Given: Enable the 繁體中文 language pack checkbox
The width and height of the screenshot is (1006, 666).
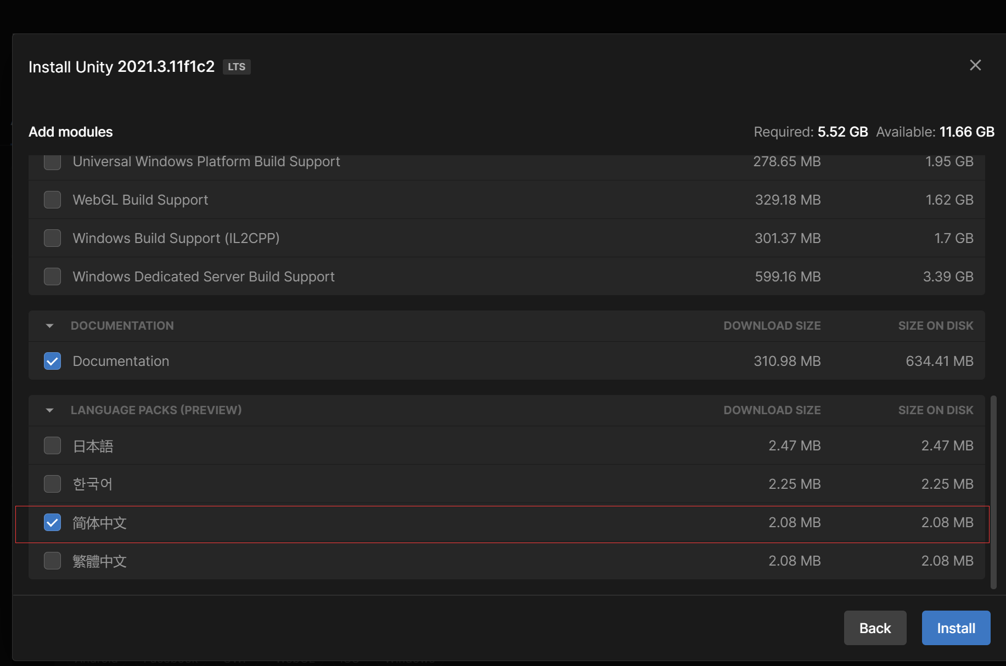Looking at the screenshot, I should (x=53, y=561).
